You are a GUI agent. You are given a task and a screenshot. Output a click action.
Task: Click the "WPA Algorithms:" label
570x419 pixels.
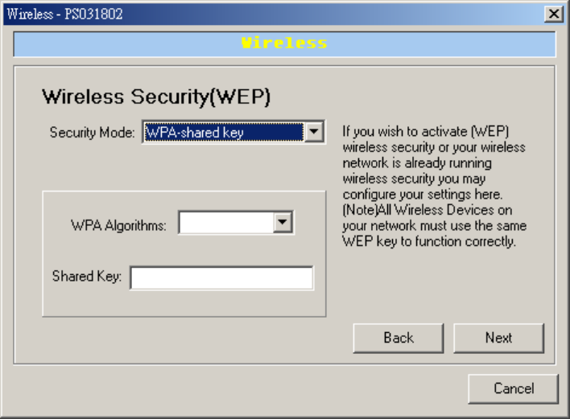pos(118,225)
